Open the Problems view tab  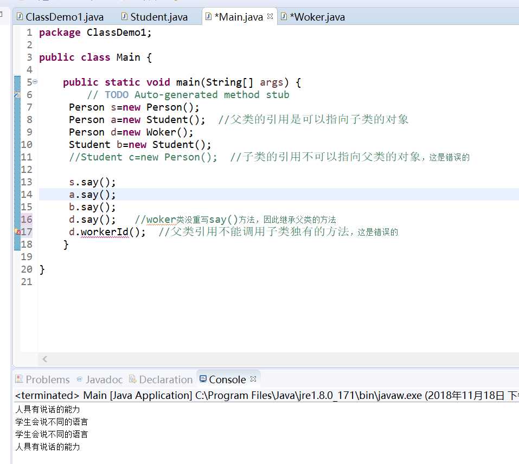[x=42, y=379]
